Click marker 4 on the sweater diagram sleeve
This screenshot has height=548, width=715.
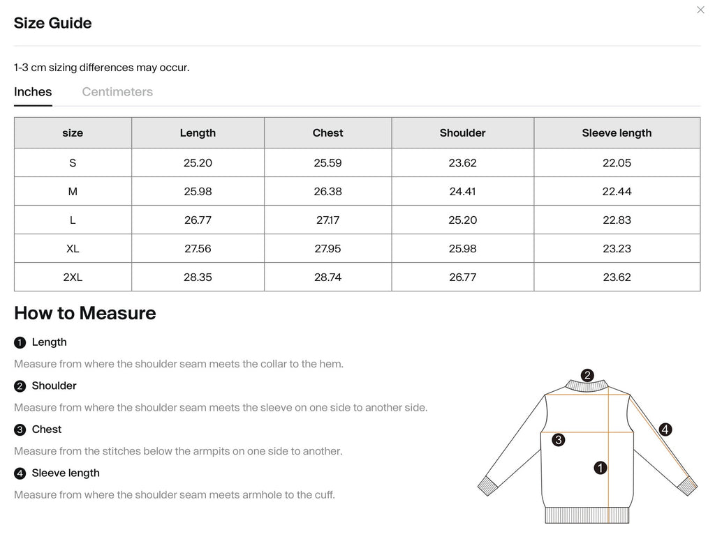tap(665, 428)
